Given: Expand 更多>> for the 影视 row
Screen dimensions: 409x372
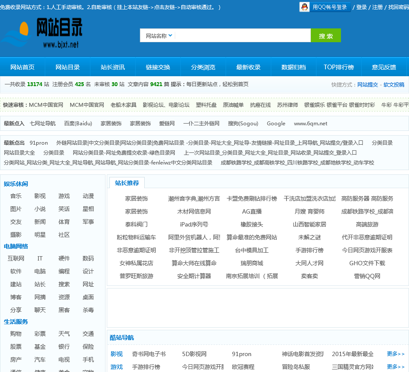Looking at the screenshot, I should click(396, 354).
